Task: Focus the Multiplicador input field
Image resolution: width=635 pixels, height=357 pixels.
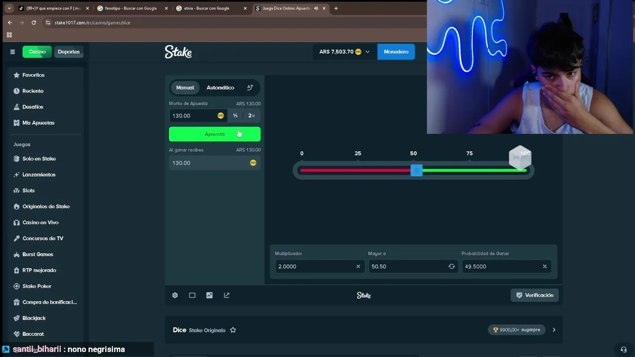Action: coord(319,266)
